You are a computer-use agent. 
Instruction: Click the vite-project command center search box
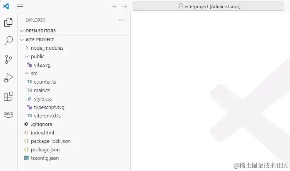pos(208,6)
